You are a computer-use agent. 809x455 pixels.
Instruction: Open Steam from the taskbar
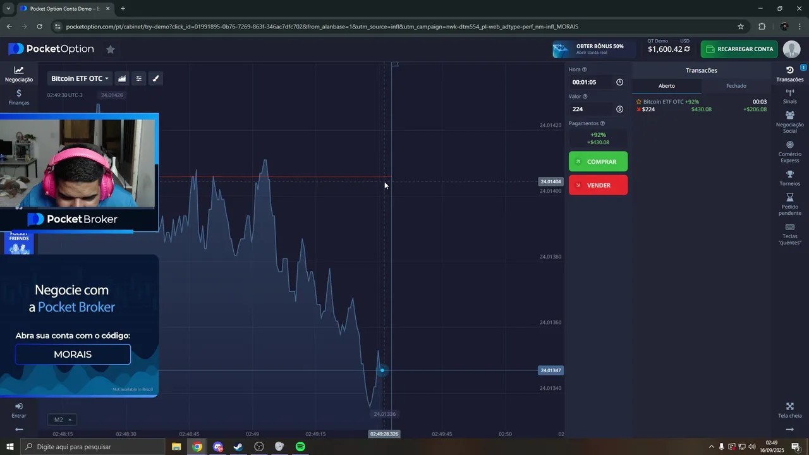[238, 447]
